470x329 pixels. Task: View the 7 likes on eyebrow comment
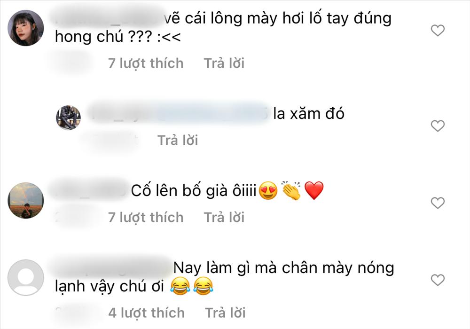tap(146, 63)
